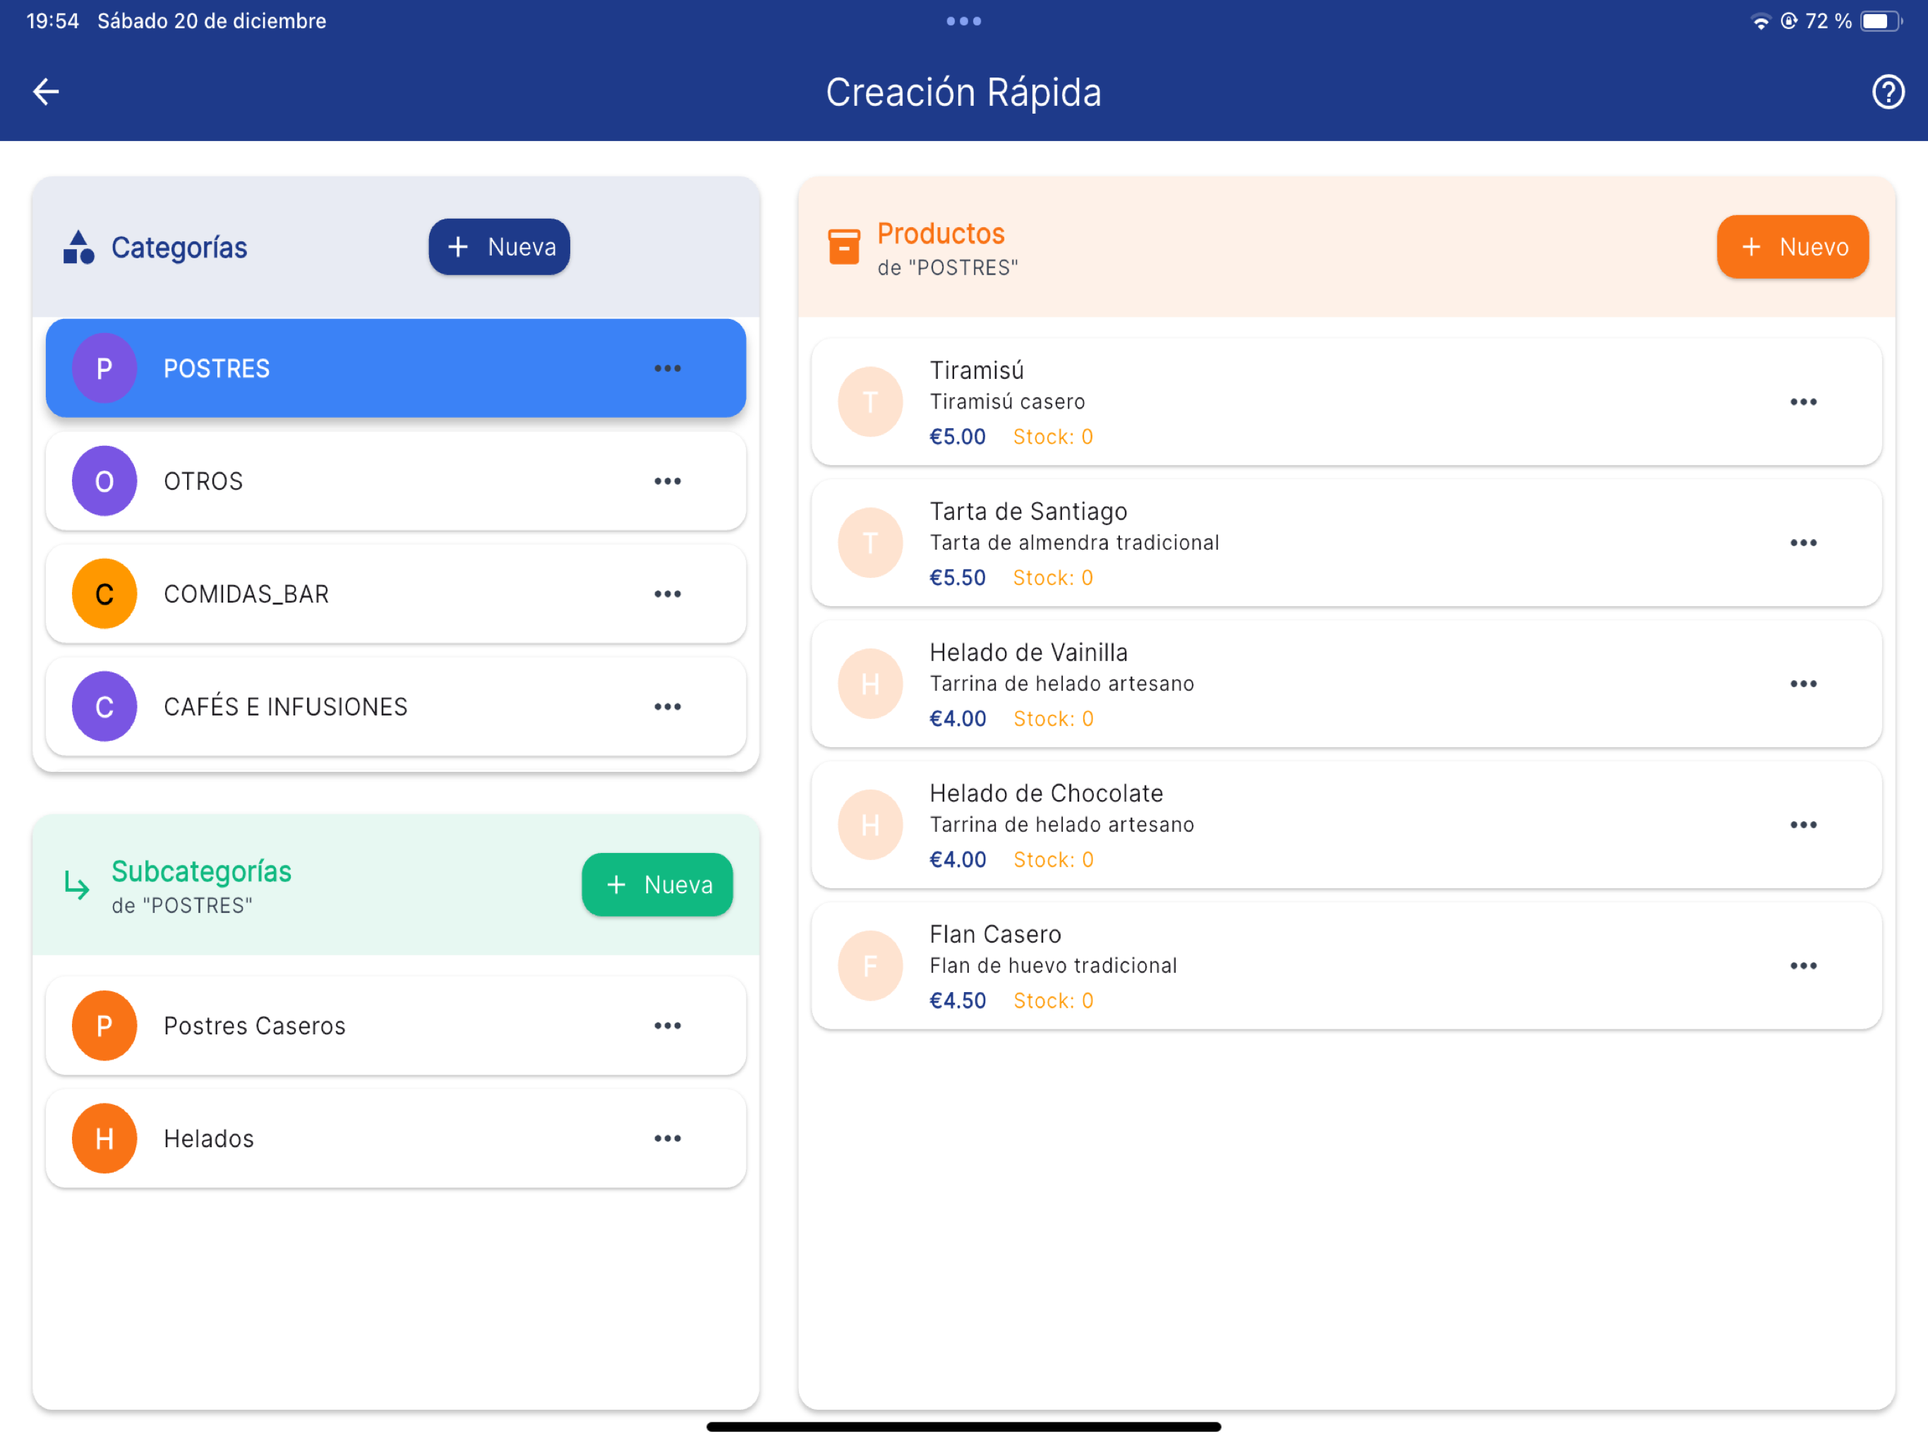Open options menu for Helado de Vainilla

[1803, 684]
